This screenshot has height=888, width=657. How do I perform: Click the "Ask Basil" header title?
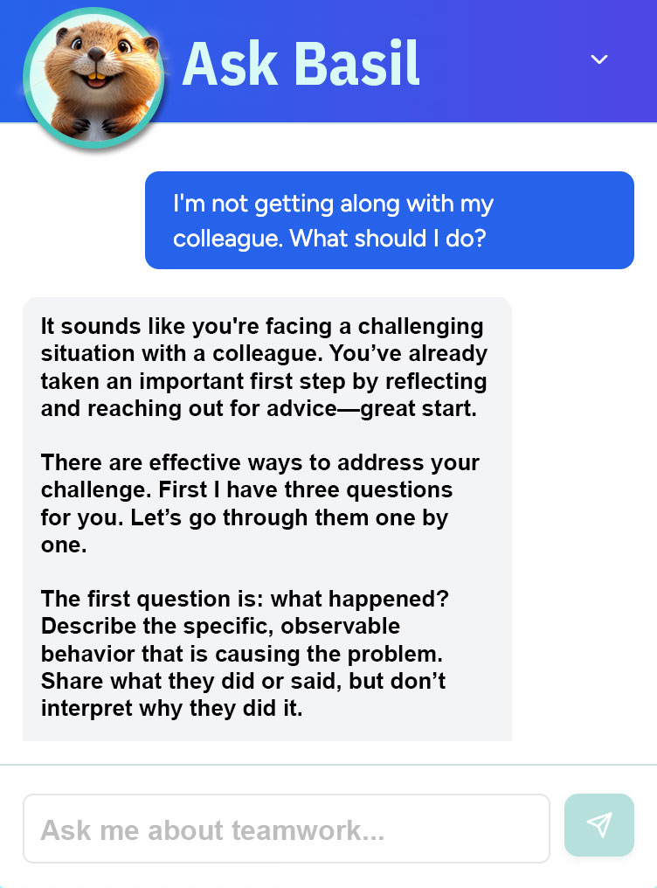click(x=301, y=63)
